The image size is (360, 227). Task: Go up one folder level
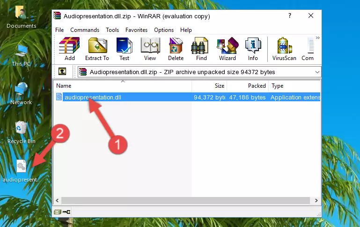tap(62, 72)
